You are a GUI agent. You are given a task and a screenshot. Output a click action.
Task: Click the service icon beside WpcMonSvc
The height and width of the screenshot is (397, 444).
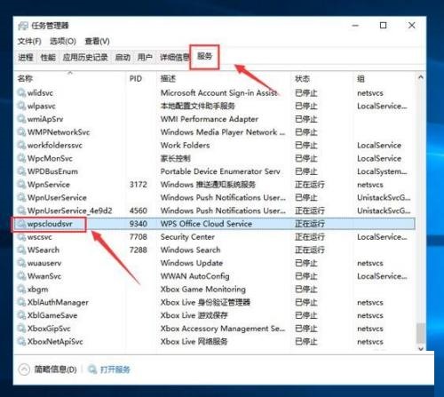[21, 158]
